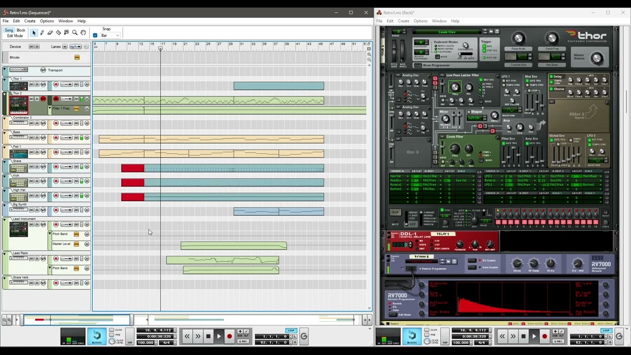Start recording in the sequencer transport
Screen dimensions: 631x355
click(229, 336)
